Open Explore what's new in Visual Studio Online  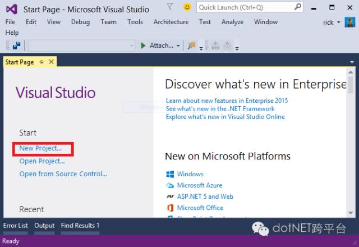(225, 117)
